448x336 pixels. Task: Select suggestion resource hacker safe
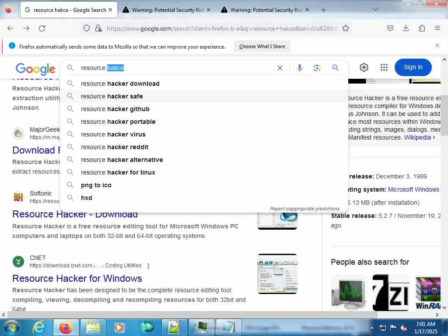[204, 96]
